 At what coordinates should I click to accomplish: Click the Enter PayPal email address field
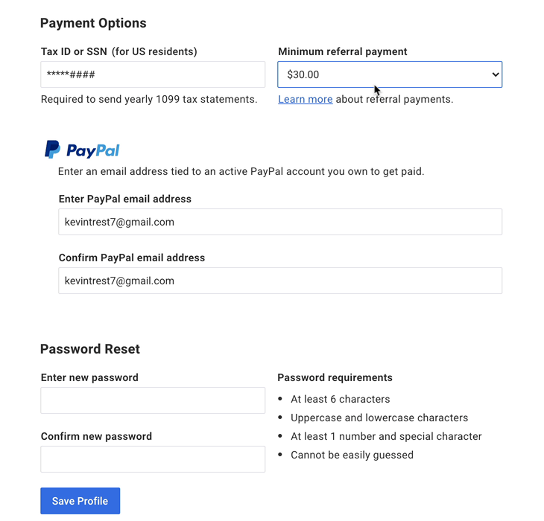[x=279, y=222]
